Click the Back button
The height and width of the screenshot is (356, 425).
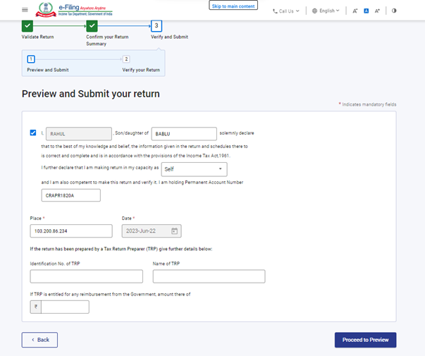[x=39, y=340]
